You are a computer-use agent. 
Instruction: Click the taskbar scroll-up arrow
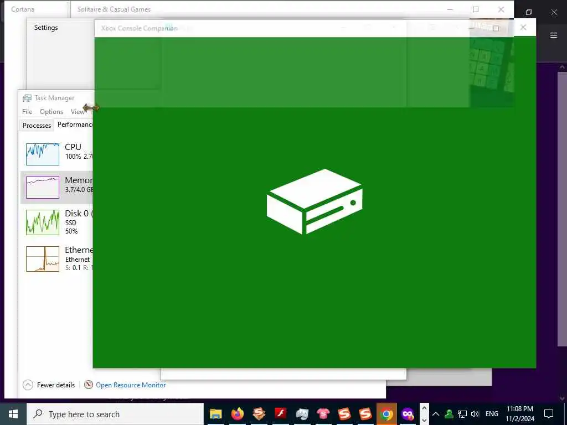424,408
